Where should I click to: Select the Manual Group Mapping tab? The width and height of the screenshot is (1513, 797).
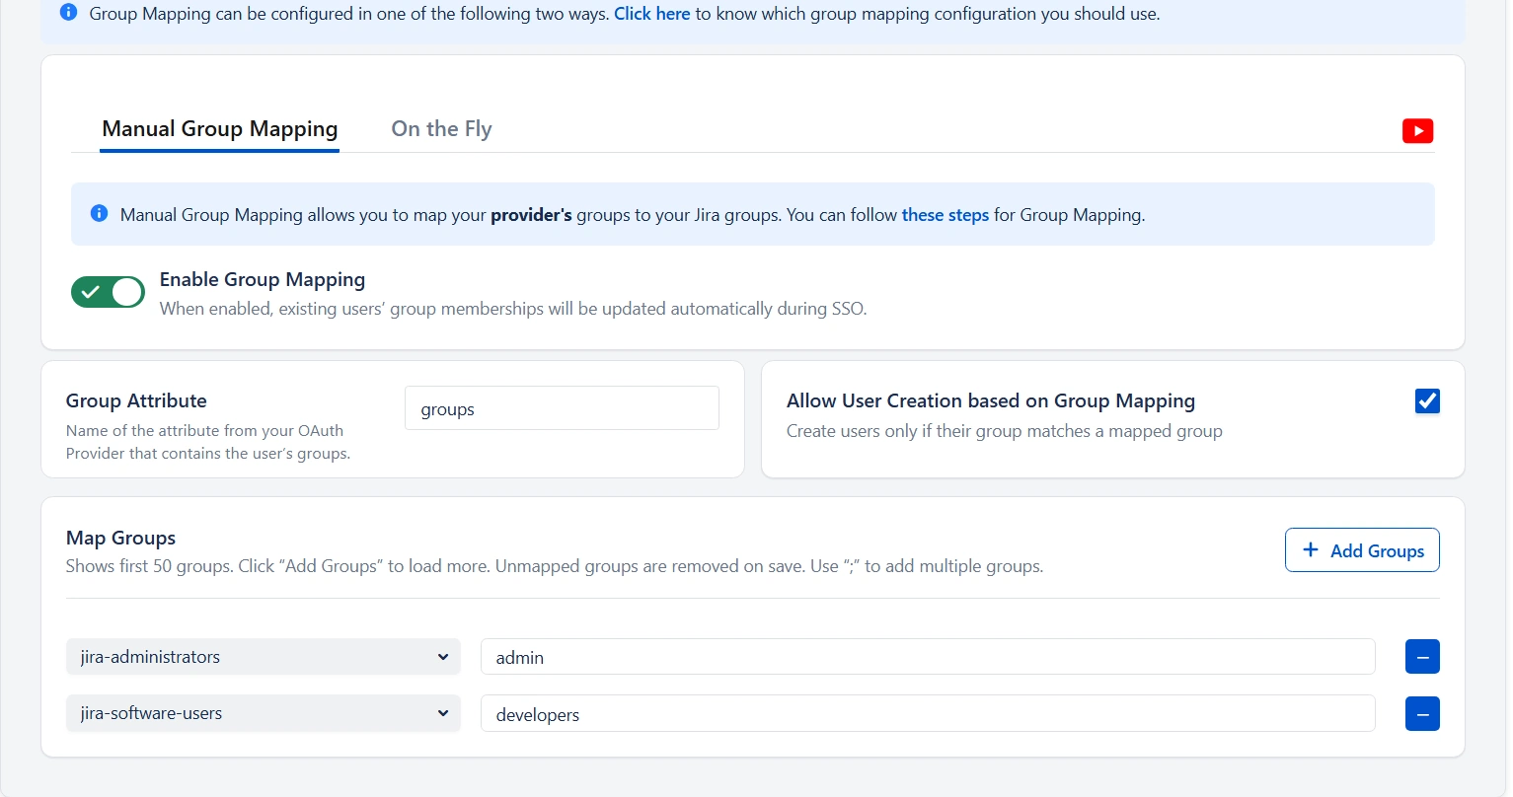tap(219, 128)
